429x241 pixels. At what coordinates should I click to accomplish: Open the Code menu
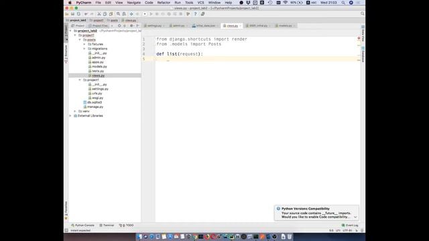[149, 3]
